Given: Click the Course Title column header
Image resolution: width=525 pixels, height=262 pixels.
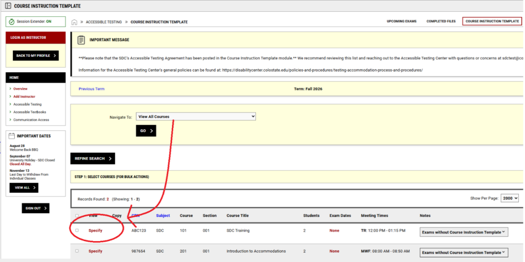Looking at the screenshot, I should coord(238,215).
